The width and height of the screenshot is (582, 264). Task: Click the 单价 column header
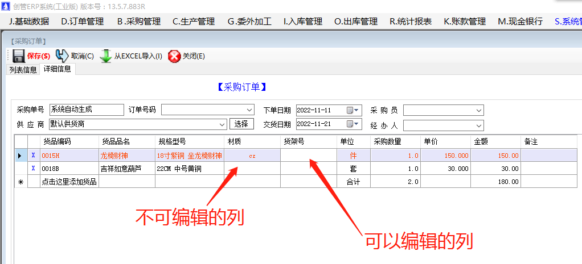point(446,141)
